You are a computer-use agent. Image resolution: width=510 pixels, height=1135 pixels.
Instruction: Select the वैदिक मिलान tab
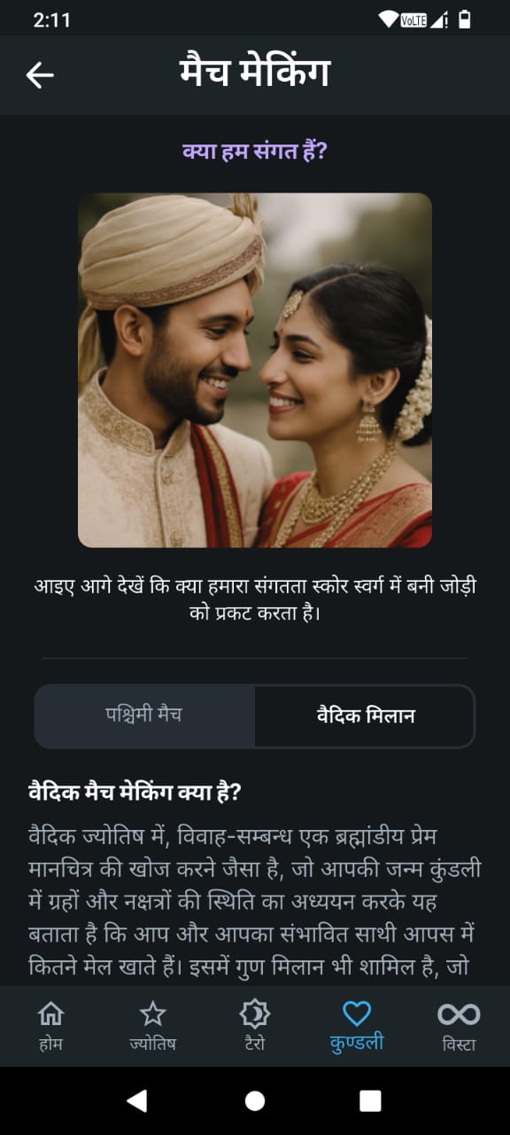click(365, 716)
